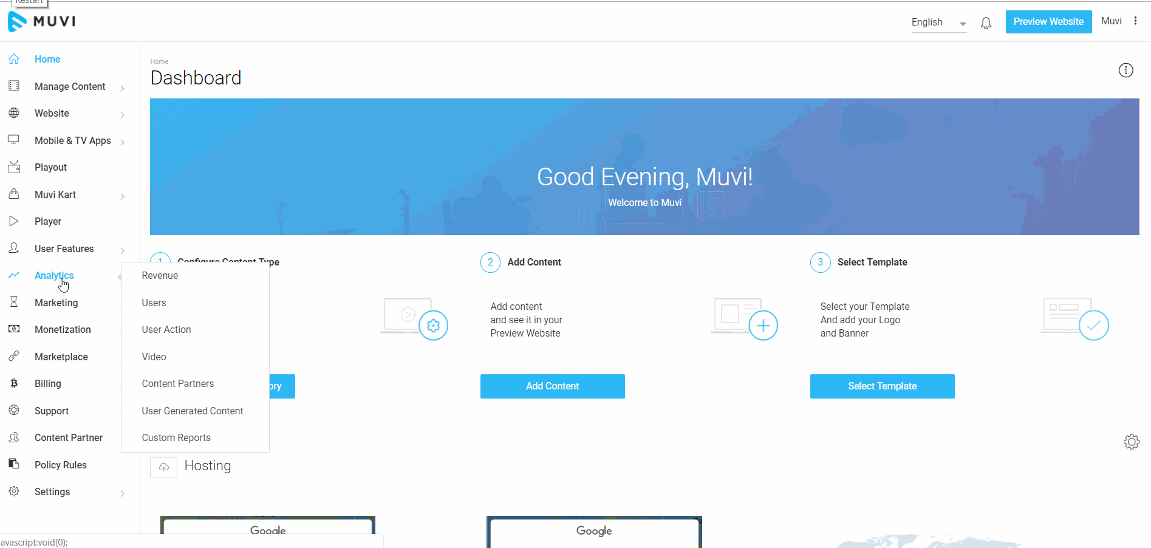The image size is (1151, 548).
Task: Expand the Website submenu chevron
Action: tap(122, 115)
